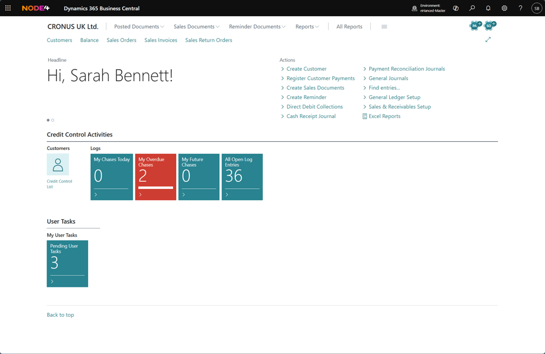Open Sales & Receivables Setup action
Viewport: 545px width, 354px height.
tap(400, 107)
